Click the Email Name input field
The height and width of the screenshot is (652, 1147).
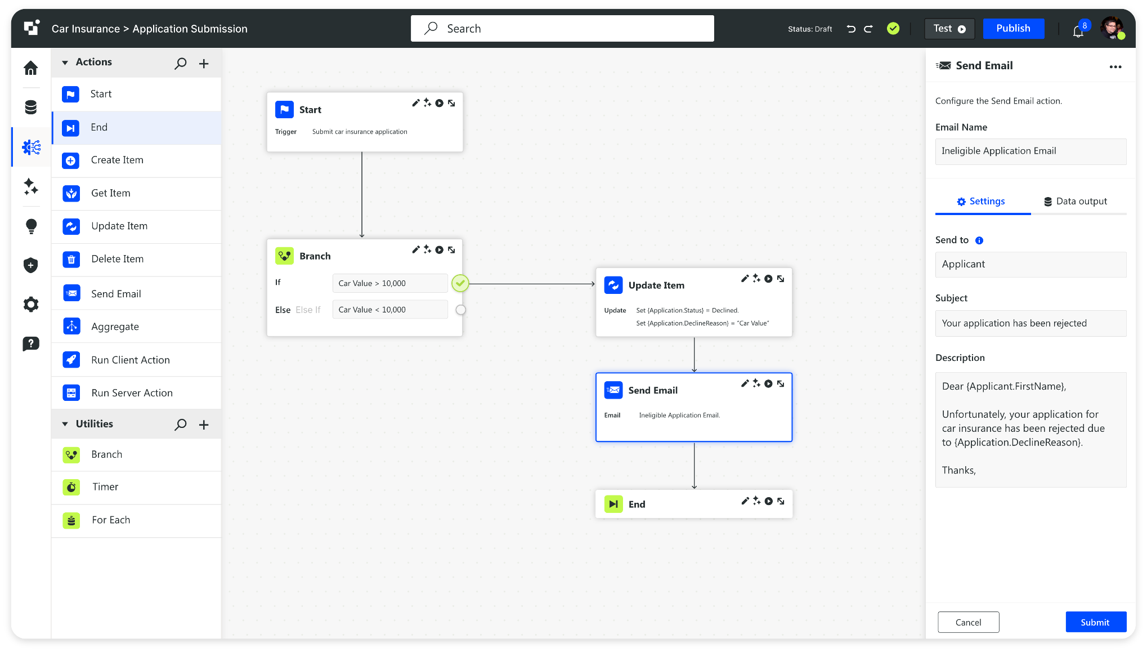pyautogui.click(x=1030, y=150)
